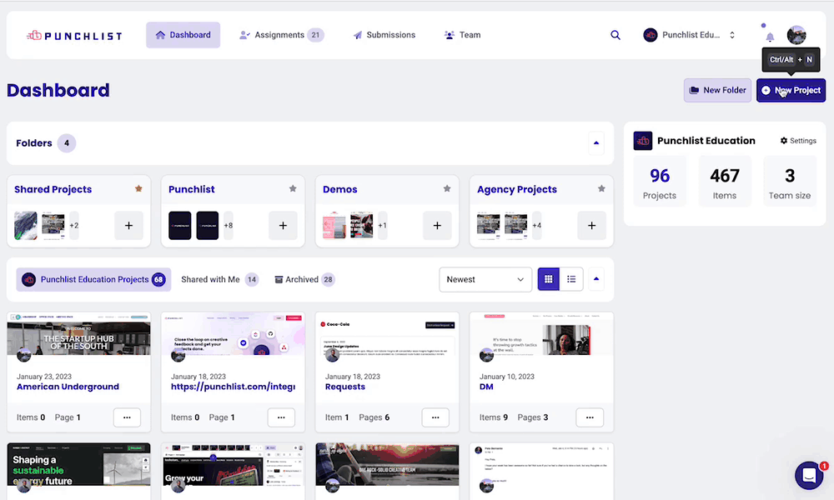Click the Punchlist logo
834x500 pixels.
[74, 36]
